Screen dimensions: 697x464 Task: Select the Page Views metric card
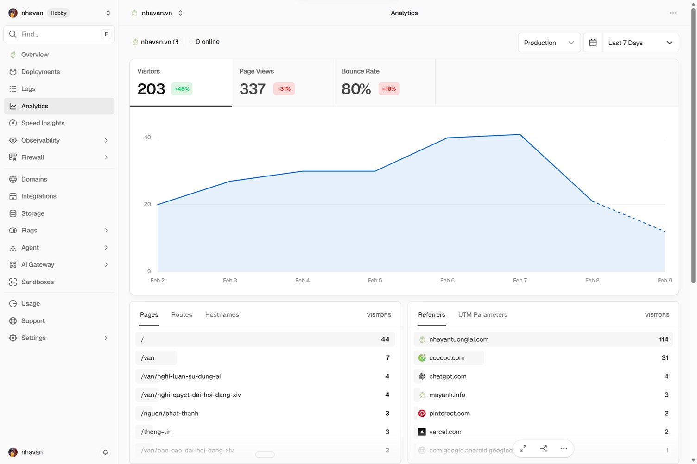(282, 82)
